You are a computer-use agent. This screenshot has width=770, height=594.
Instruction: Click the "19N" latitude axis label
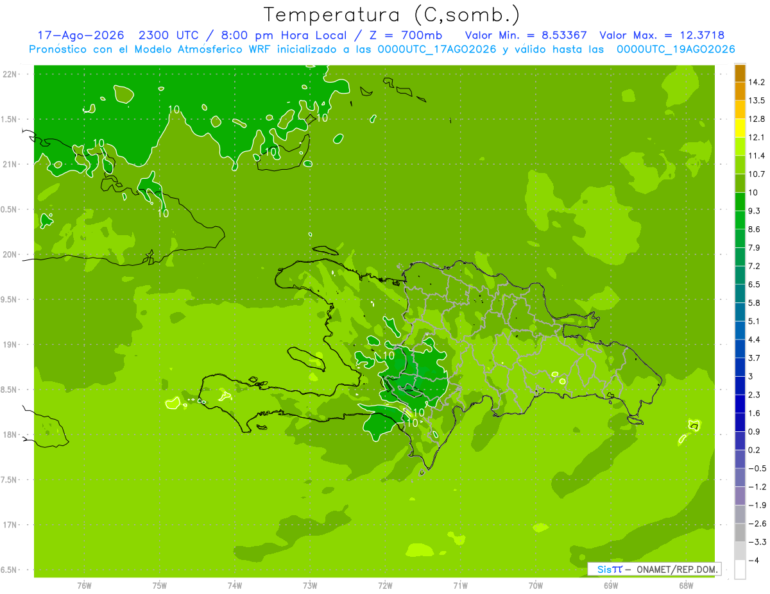click(x=10, y=345)
